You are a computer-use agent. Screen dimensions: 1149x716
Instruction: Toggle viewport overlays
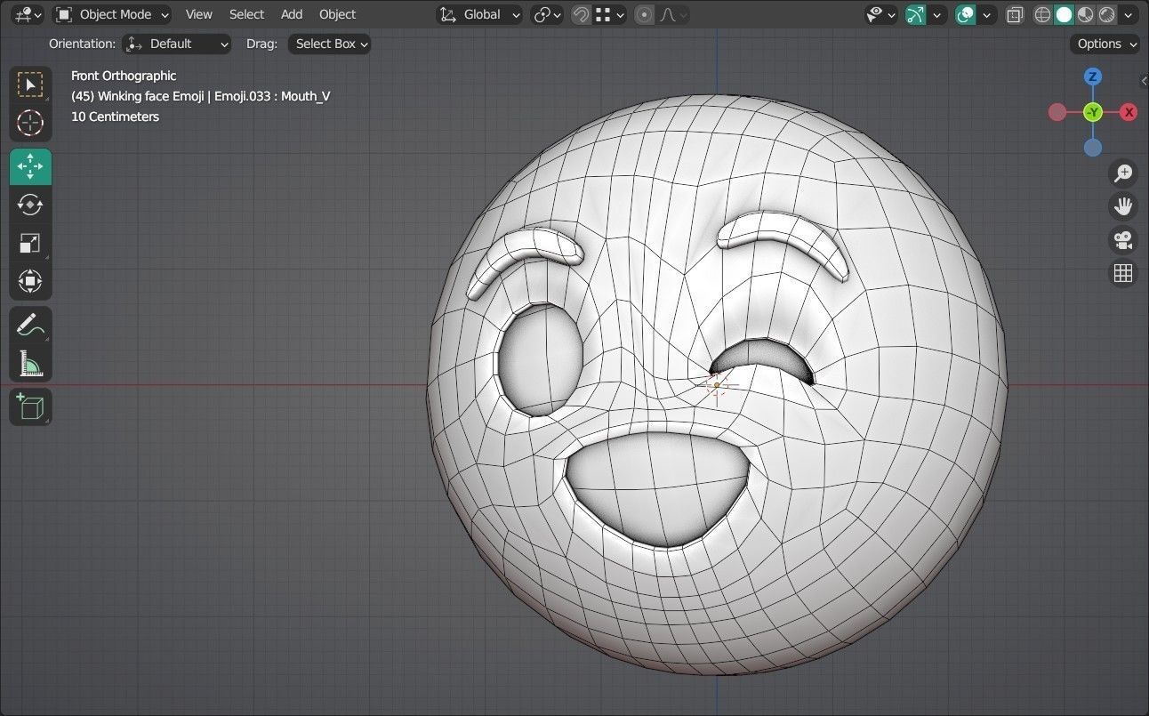pos(965,14)
